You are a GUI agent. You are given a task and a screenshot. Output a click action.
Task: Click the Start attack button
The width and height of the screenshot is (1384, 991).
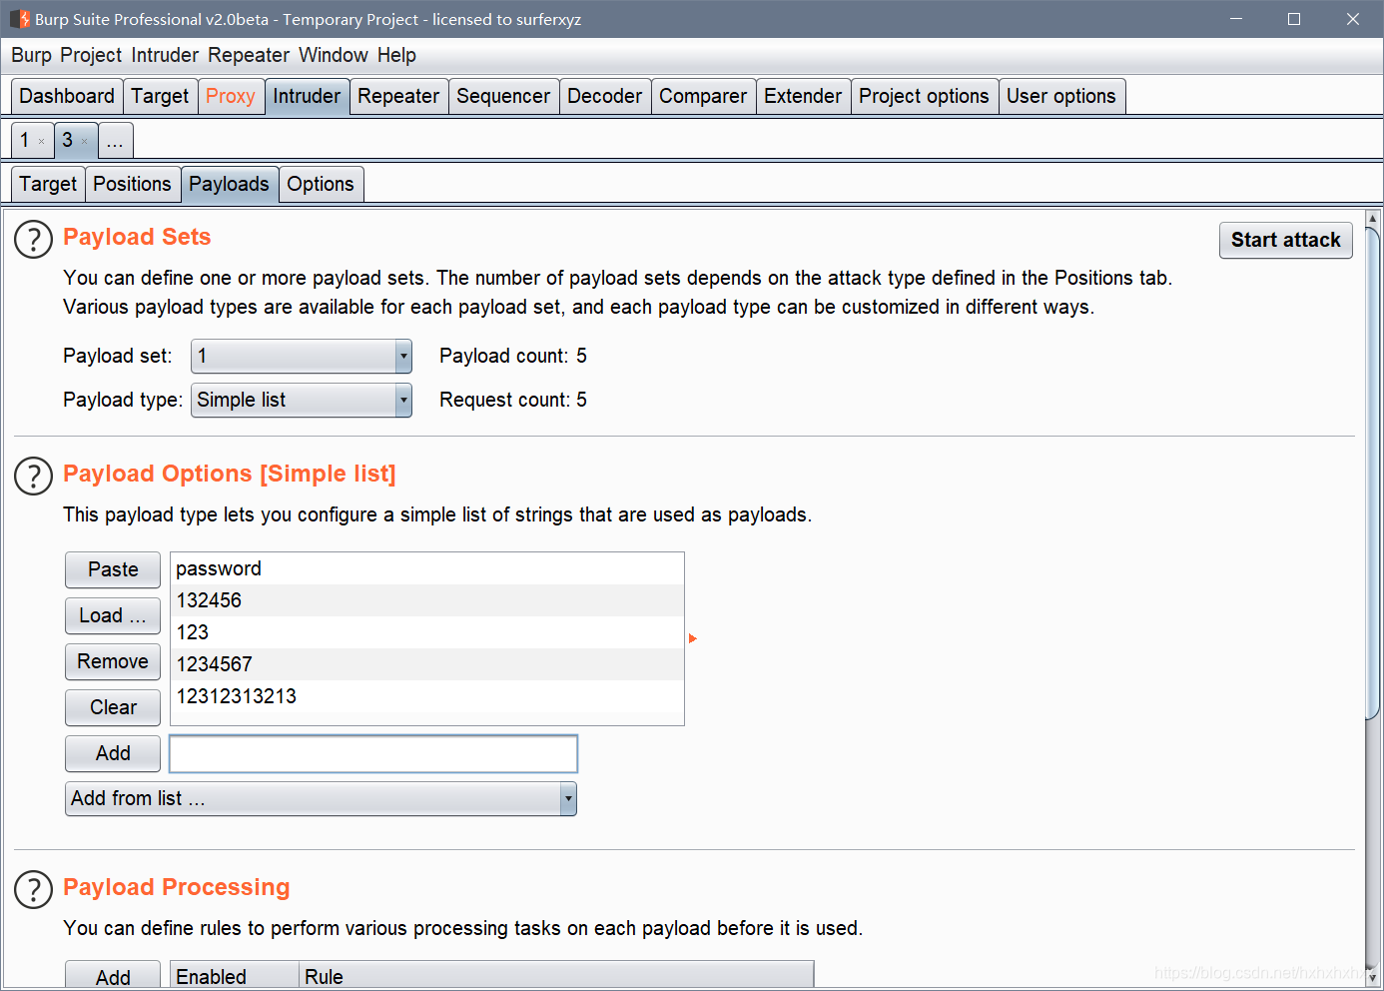pos(1286,240)
